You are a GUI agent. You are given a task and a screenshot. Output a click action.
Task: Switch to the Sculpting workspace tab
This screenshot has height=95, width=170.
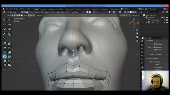[51, 9]
